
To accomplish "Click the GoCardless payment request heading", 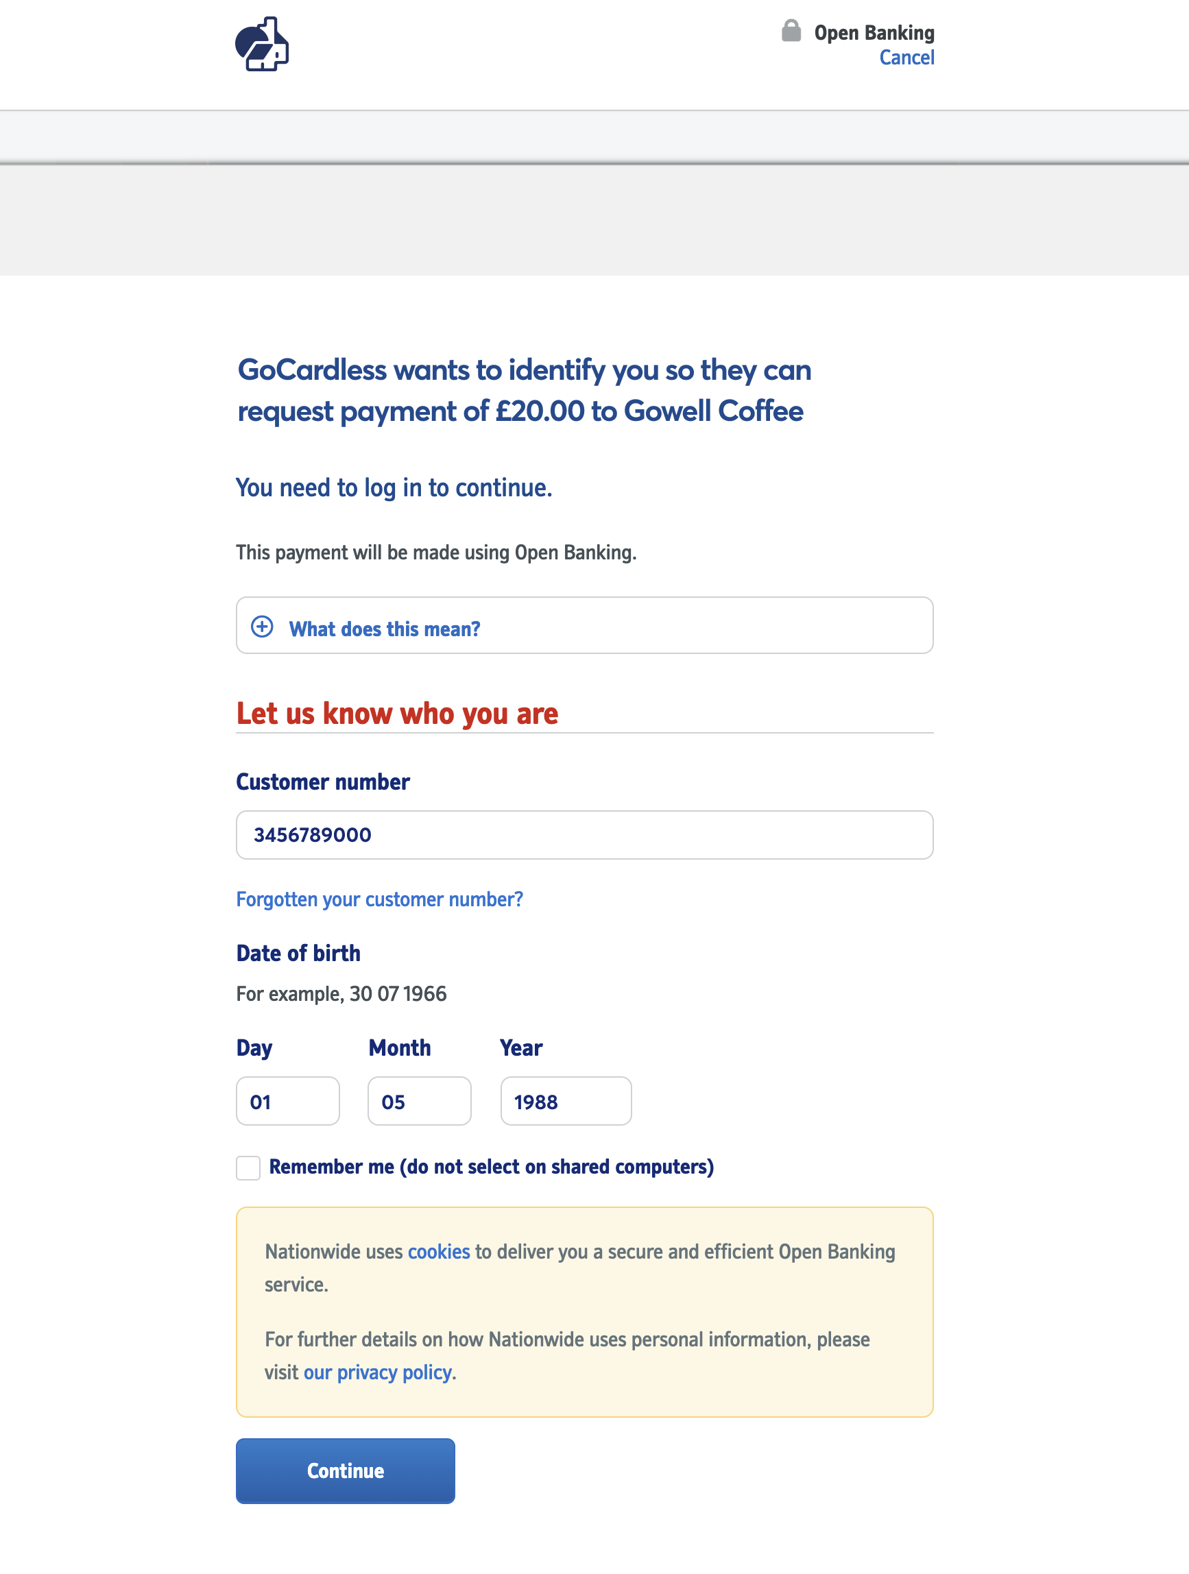I will (524, 391).
